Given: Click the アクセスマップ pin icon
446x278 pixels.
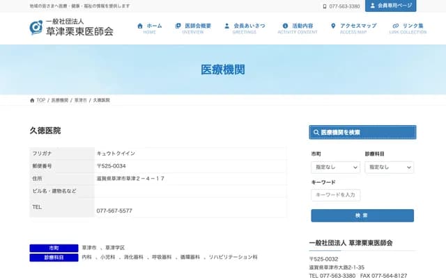Looking at the screenshot, I should pos(333,26).
